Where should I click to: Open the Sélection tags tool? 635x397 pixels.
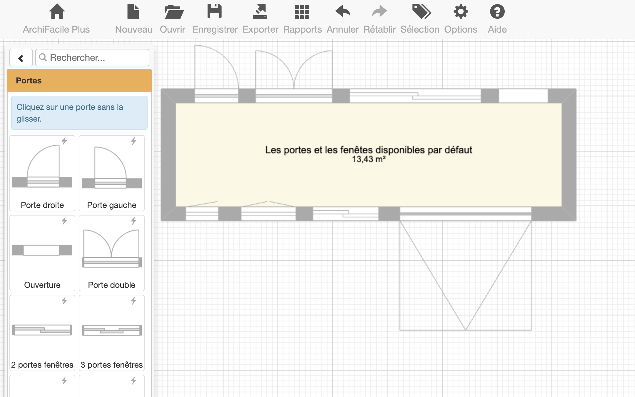pos(421,12)
